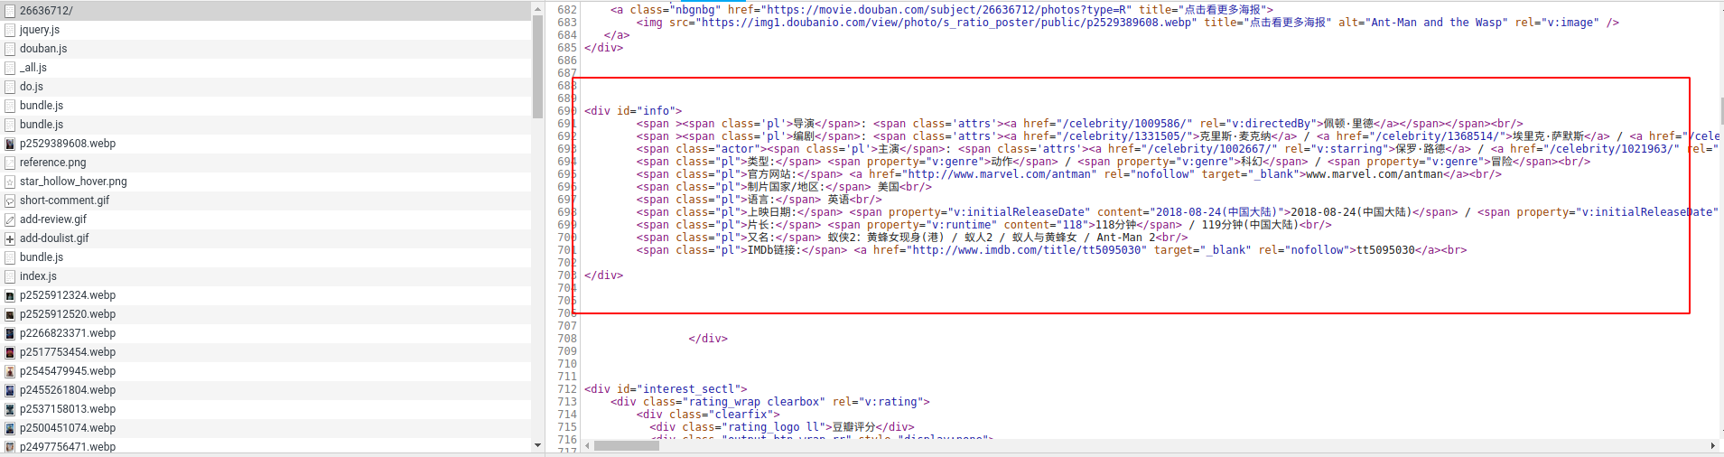Viewport: 1724px width, 457px height.
Task: Click the request list scroll-down arrow
Action: coord(538,445)
